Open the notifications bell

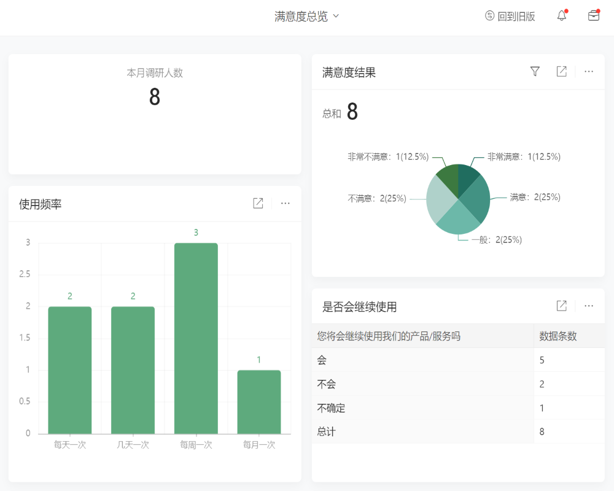point(562,15)
